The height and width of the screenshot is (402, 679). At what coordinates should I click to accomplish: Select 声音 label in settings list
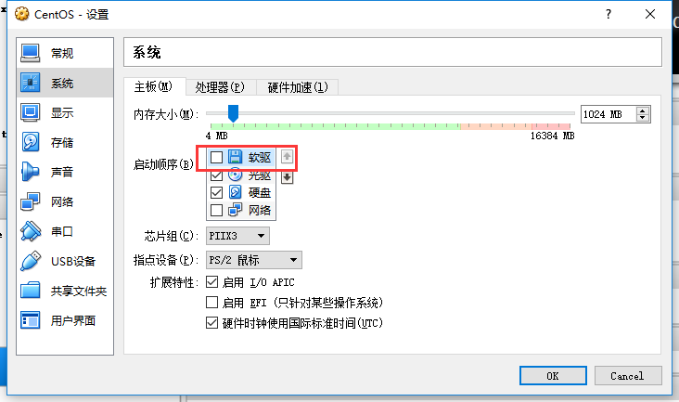point(62,172)
